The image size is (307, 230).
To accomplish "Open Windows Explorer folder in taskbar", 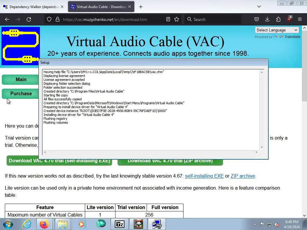I will tap(63, 224).
